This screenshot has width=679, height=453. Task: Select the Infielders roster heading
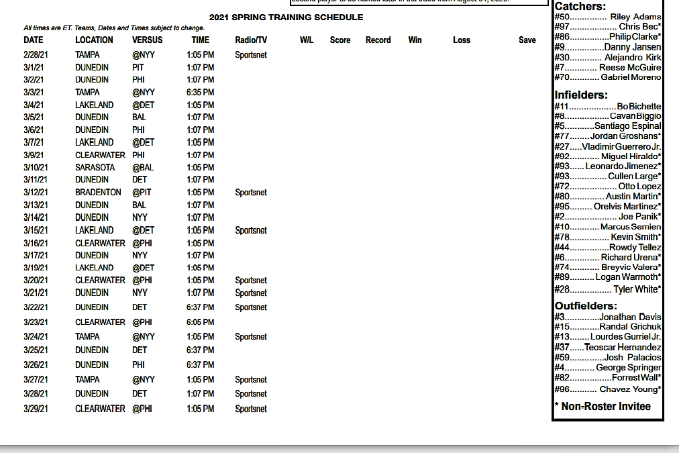pyautogui.click(x=581, y=95)
